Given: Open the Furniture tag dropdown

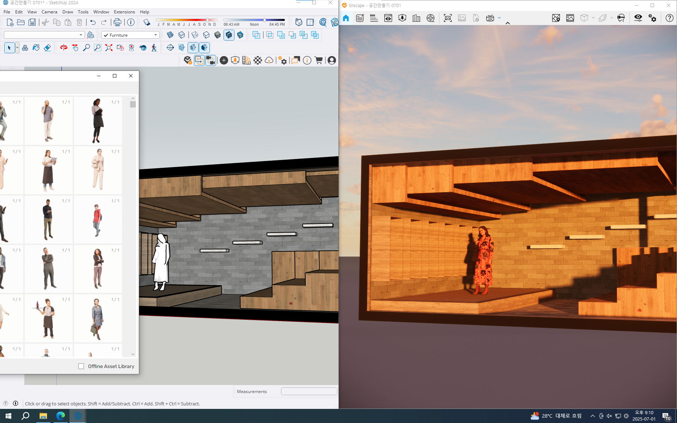Looking at the screenshot, I should [x=155, y=35].
